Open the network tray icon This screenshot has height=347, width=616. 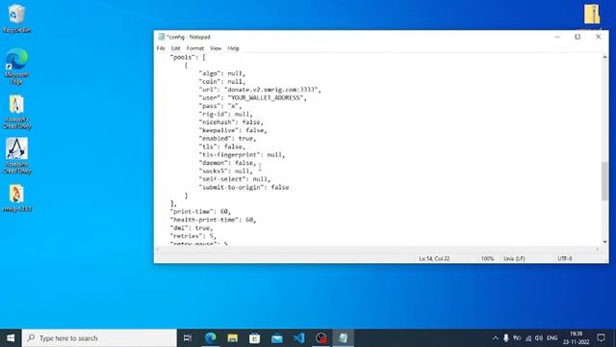528,338
